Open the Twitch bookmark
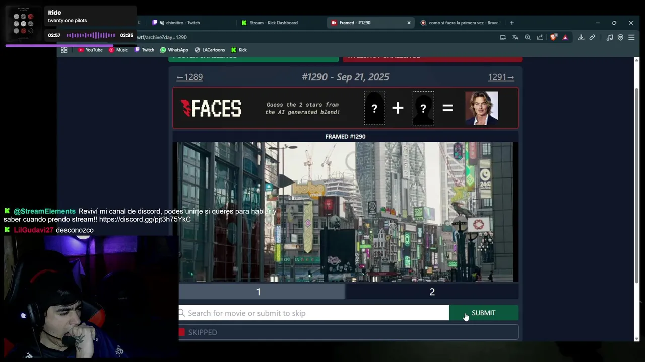Viewport: 645px width, 362px height. point(144,50)
